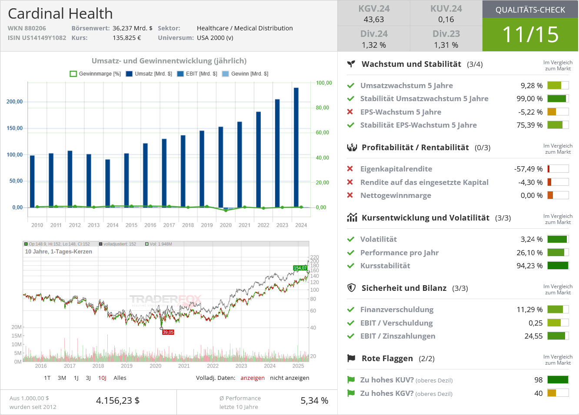
Task: Click the 4.156,23 $ return value
Action: (118, 401)
